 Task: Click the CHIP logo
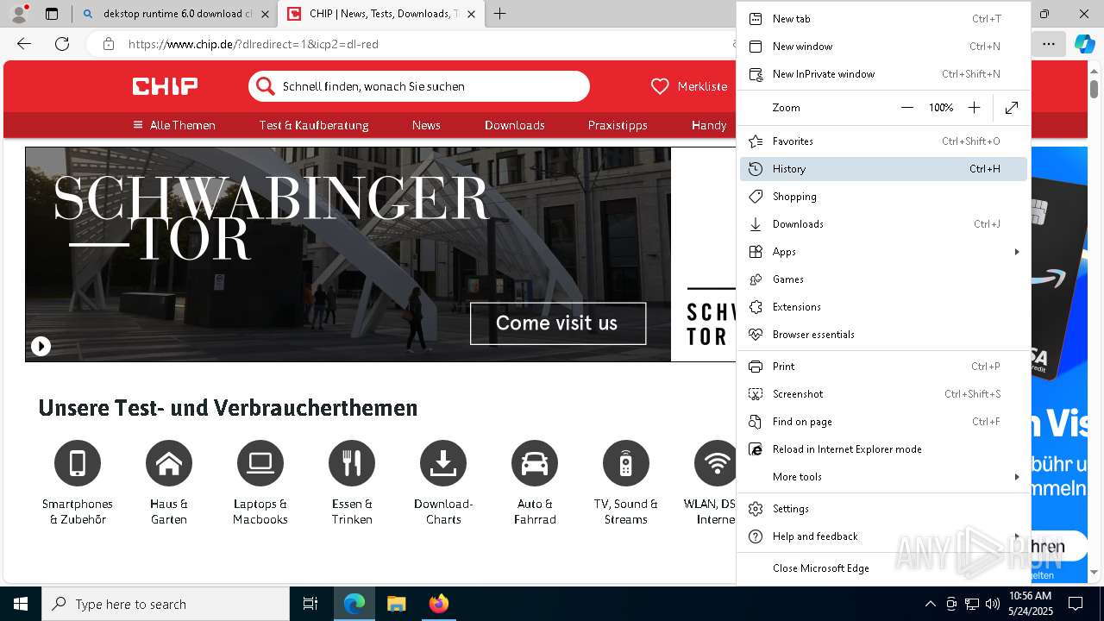(x=165, y=86)
